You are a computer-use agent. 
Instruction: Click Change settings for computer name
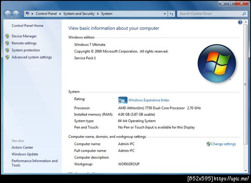(223, 144)
